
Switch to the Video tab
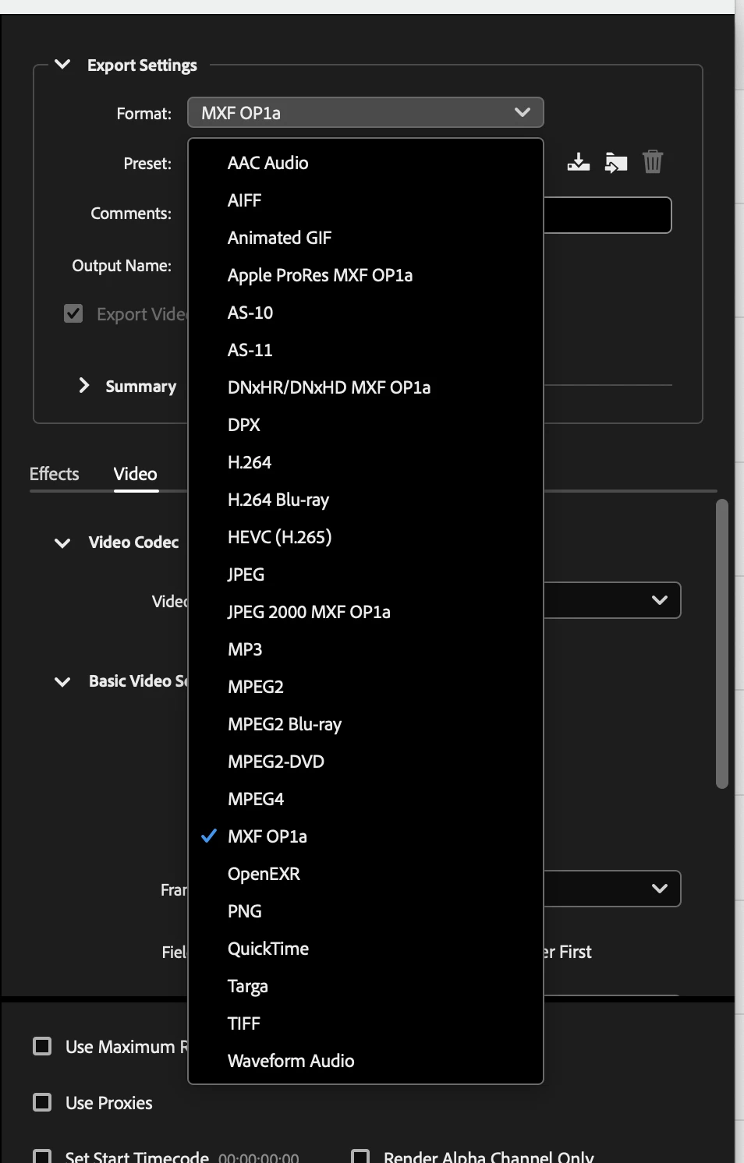136,474
